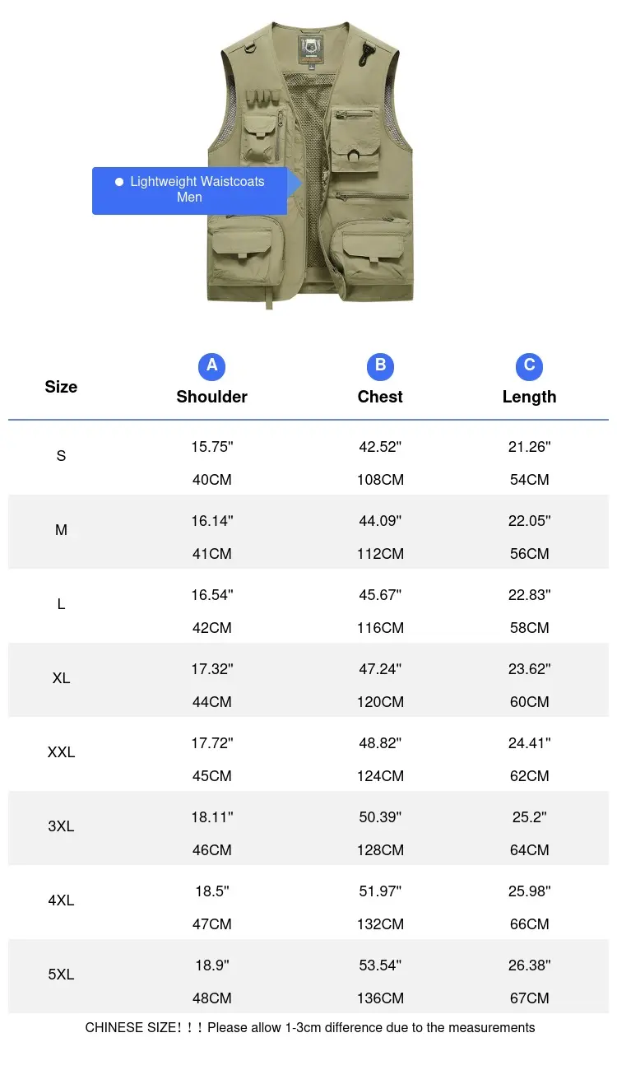The image size is (617, 1070).
Task: Click the blue circle B icon
Action: point(380,365)
